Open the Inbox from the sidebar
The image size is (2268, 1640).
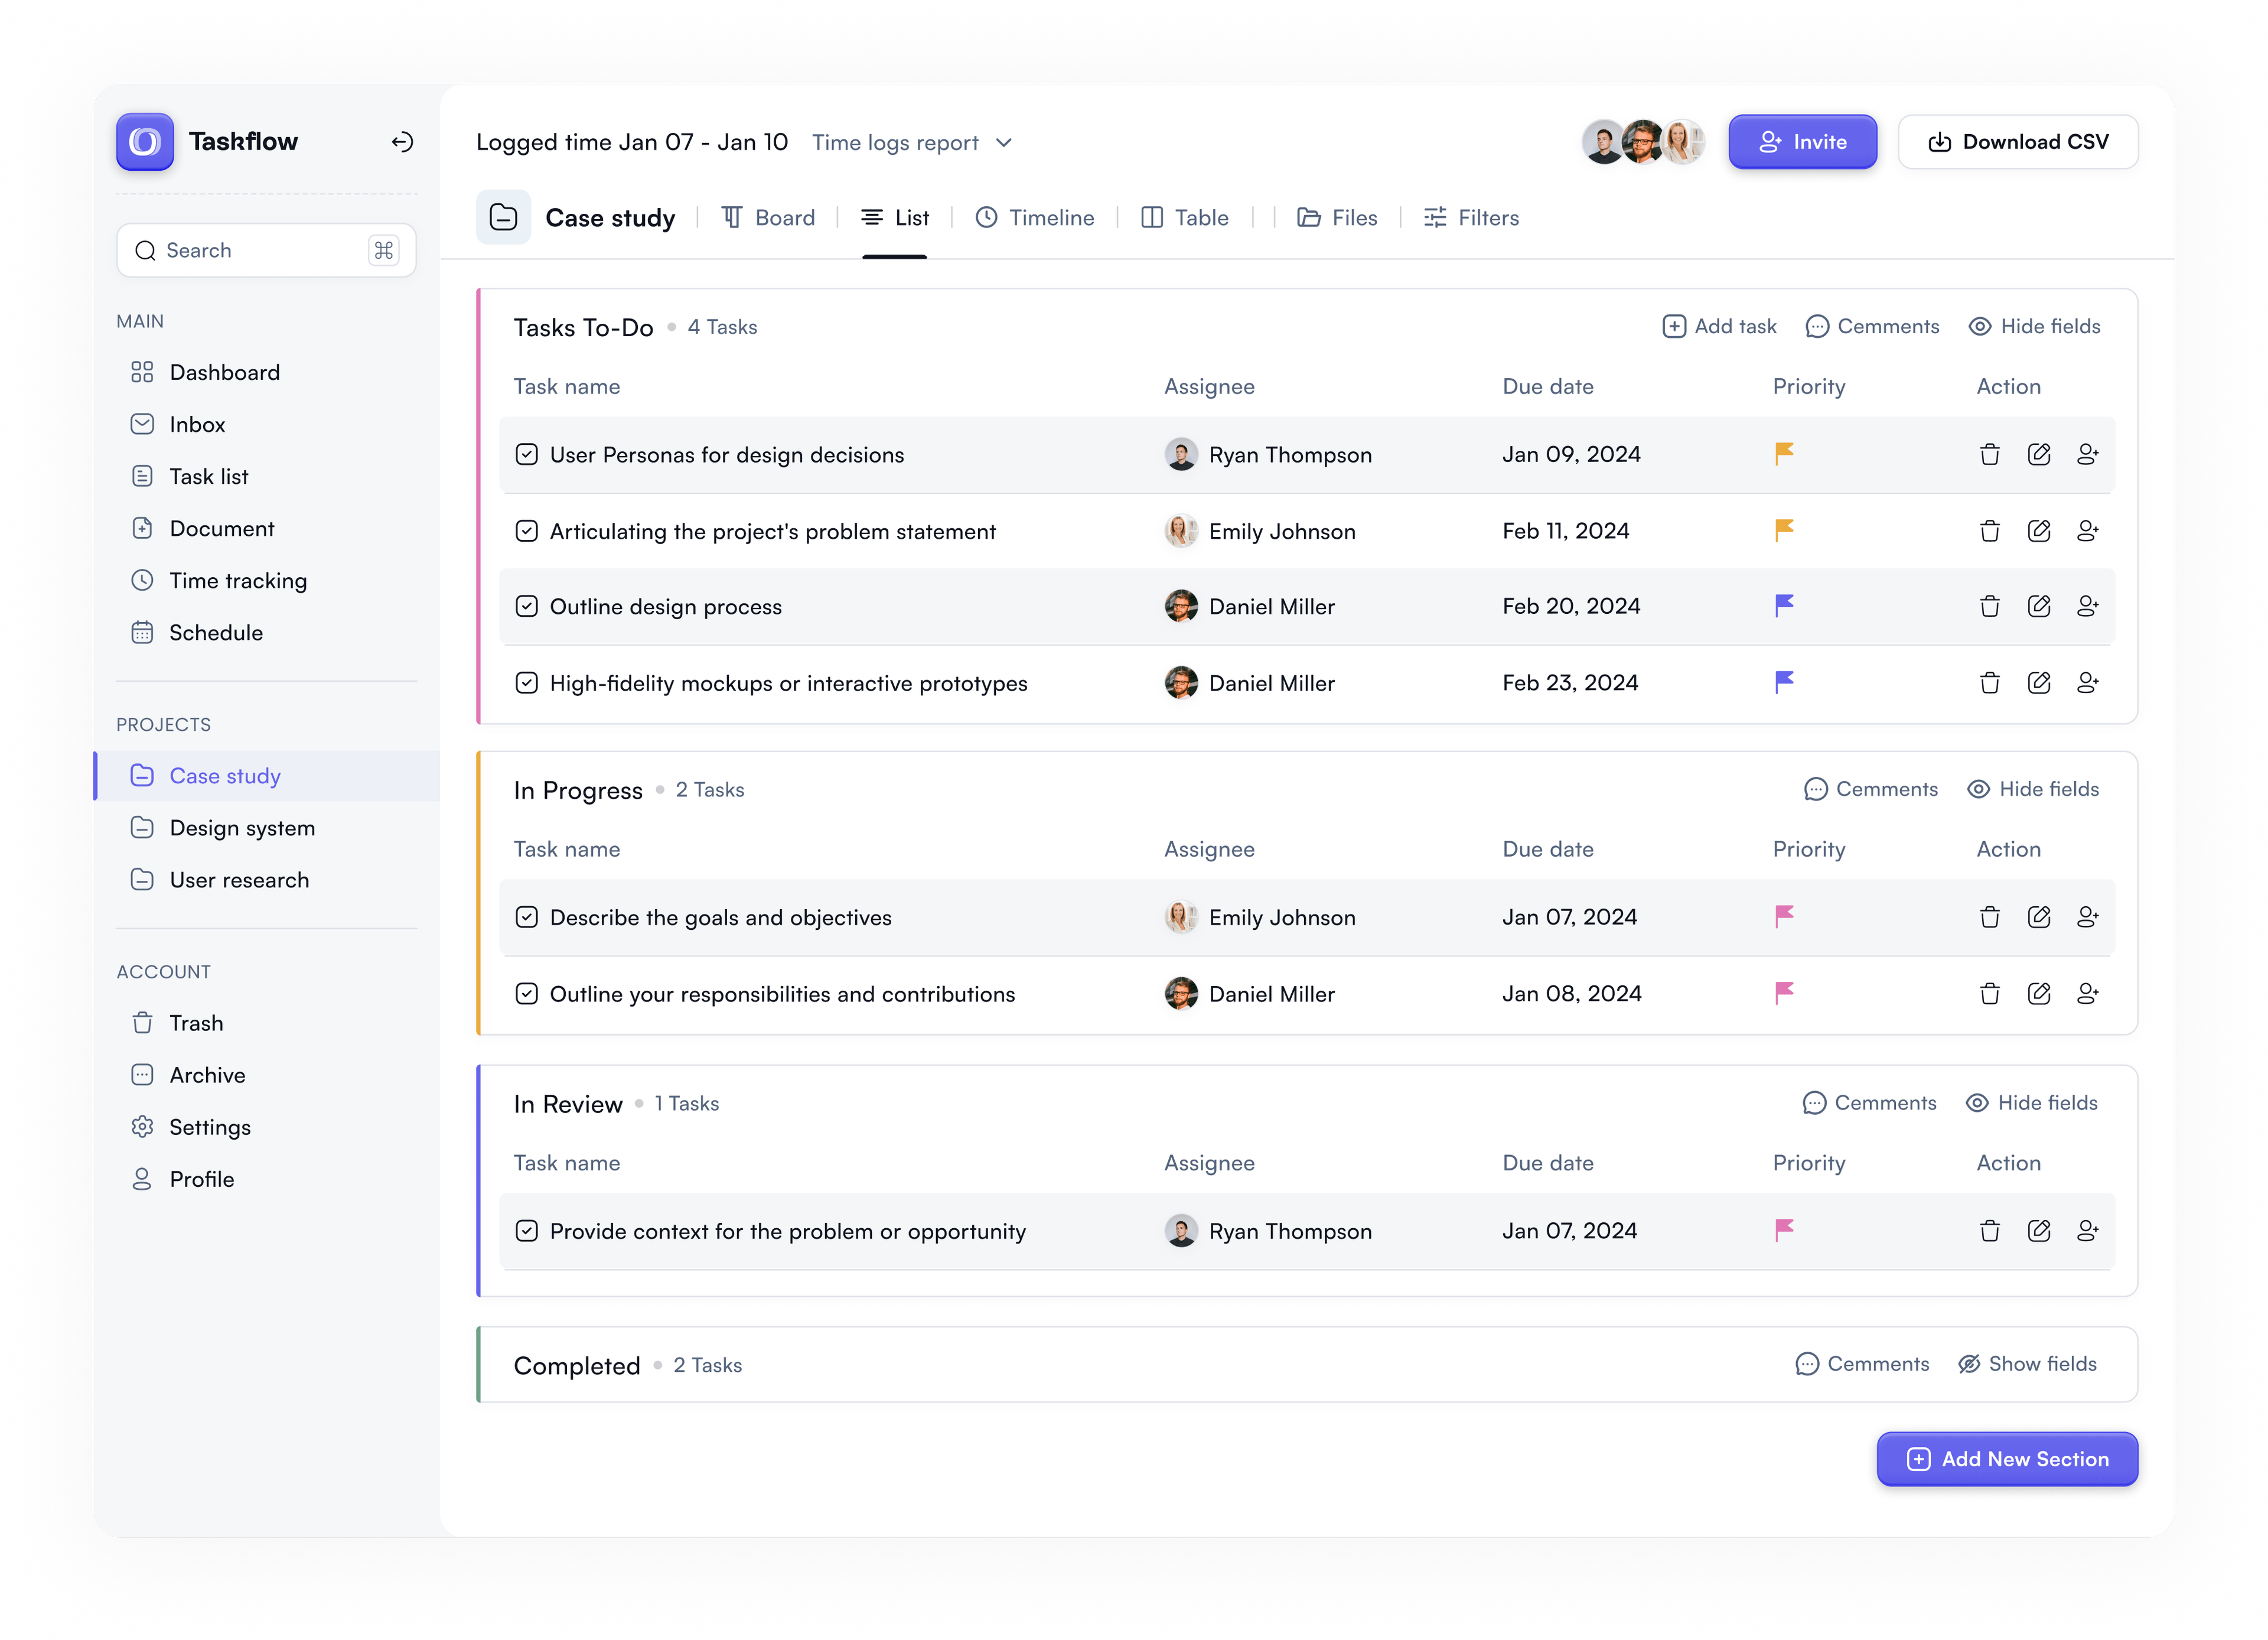click(196, 424)
